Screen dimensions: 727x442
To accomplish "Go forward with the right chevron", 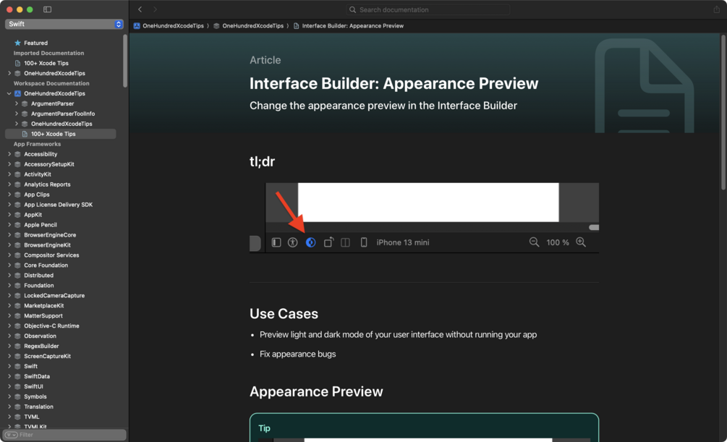I will (x=155, y=9).
